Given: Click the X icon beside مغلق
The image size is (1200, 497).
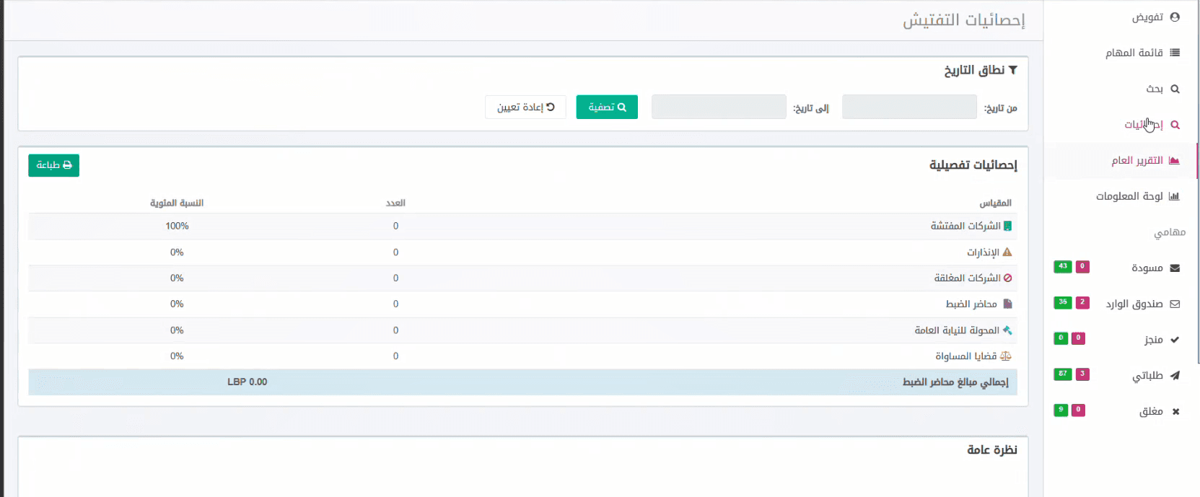Looking at the screenshot, I should click(1175, 412).
